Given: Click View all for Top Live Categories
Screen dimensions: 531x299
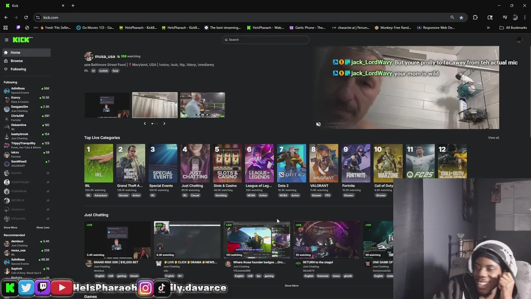Looking at the screenshot, I should 493,137.
